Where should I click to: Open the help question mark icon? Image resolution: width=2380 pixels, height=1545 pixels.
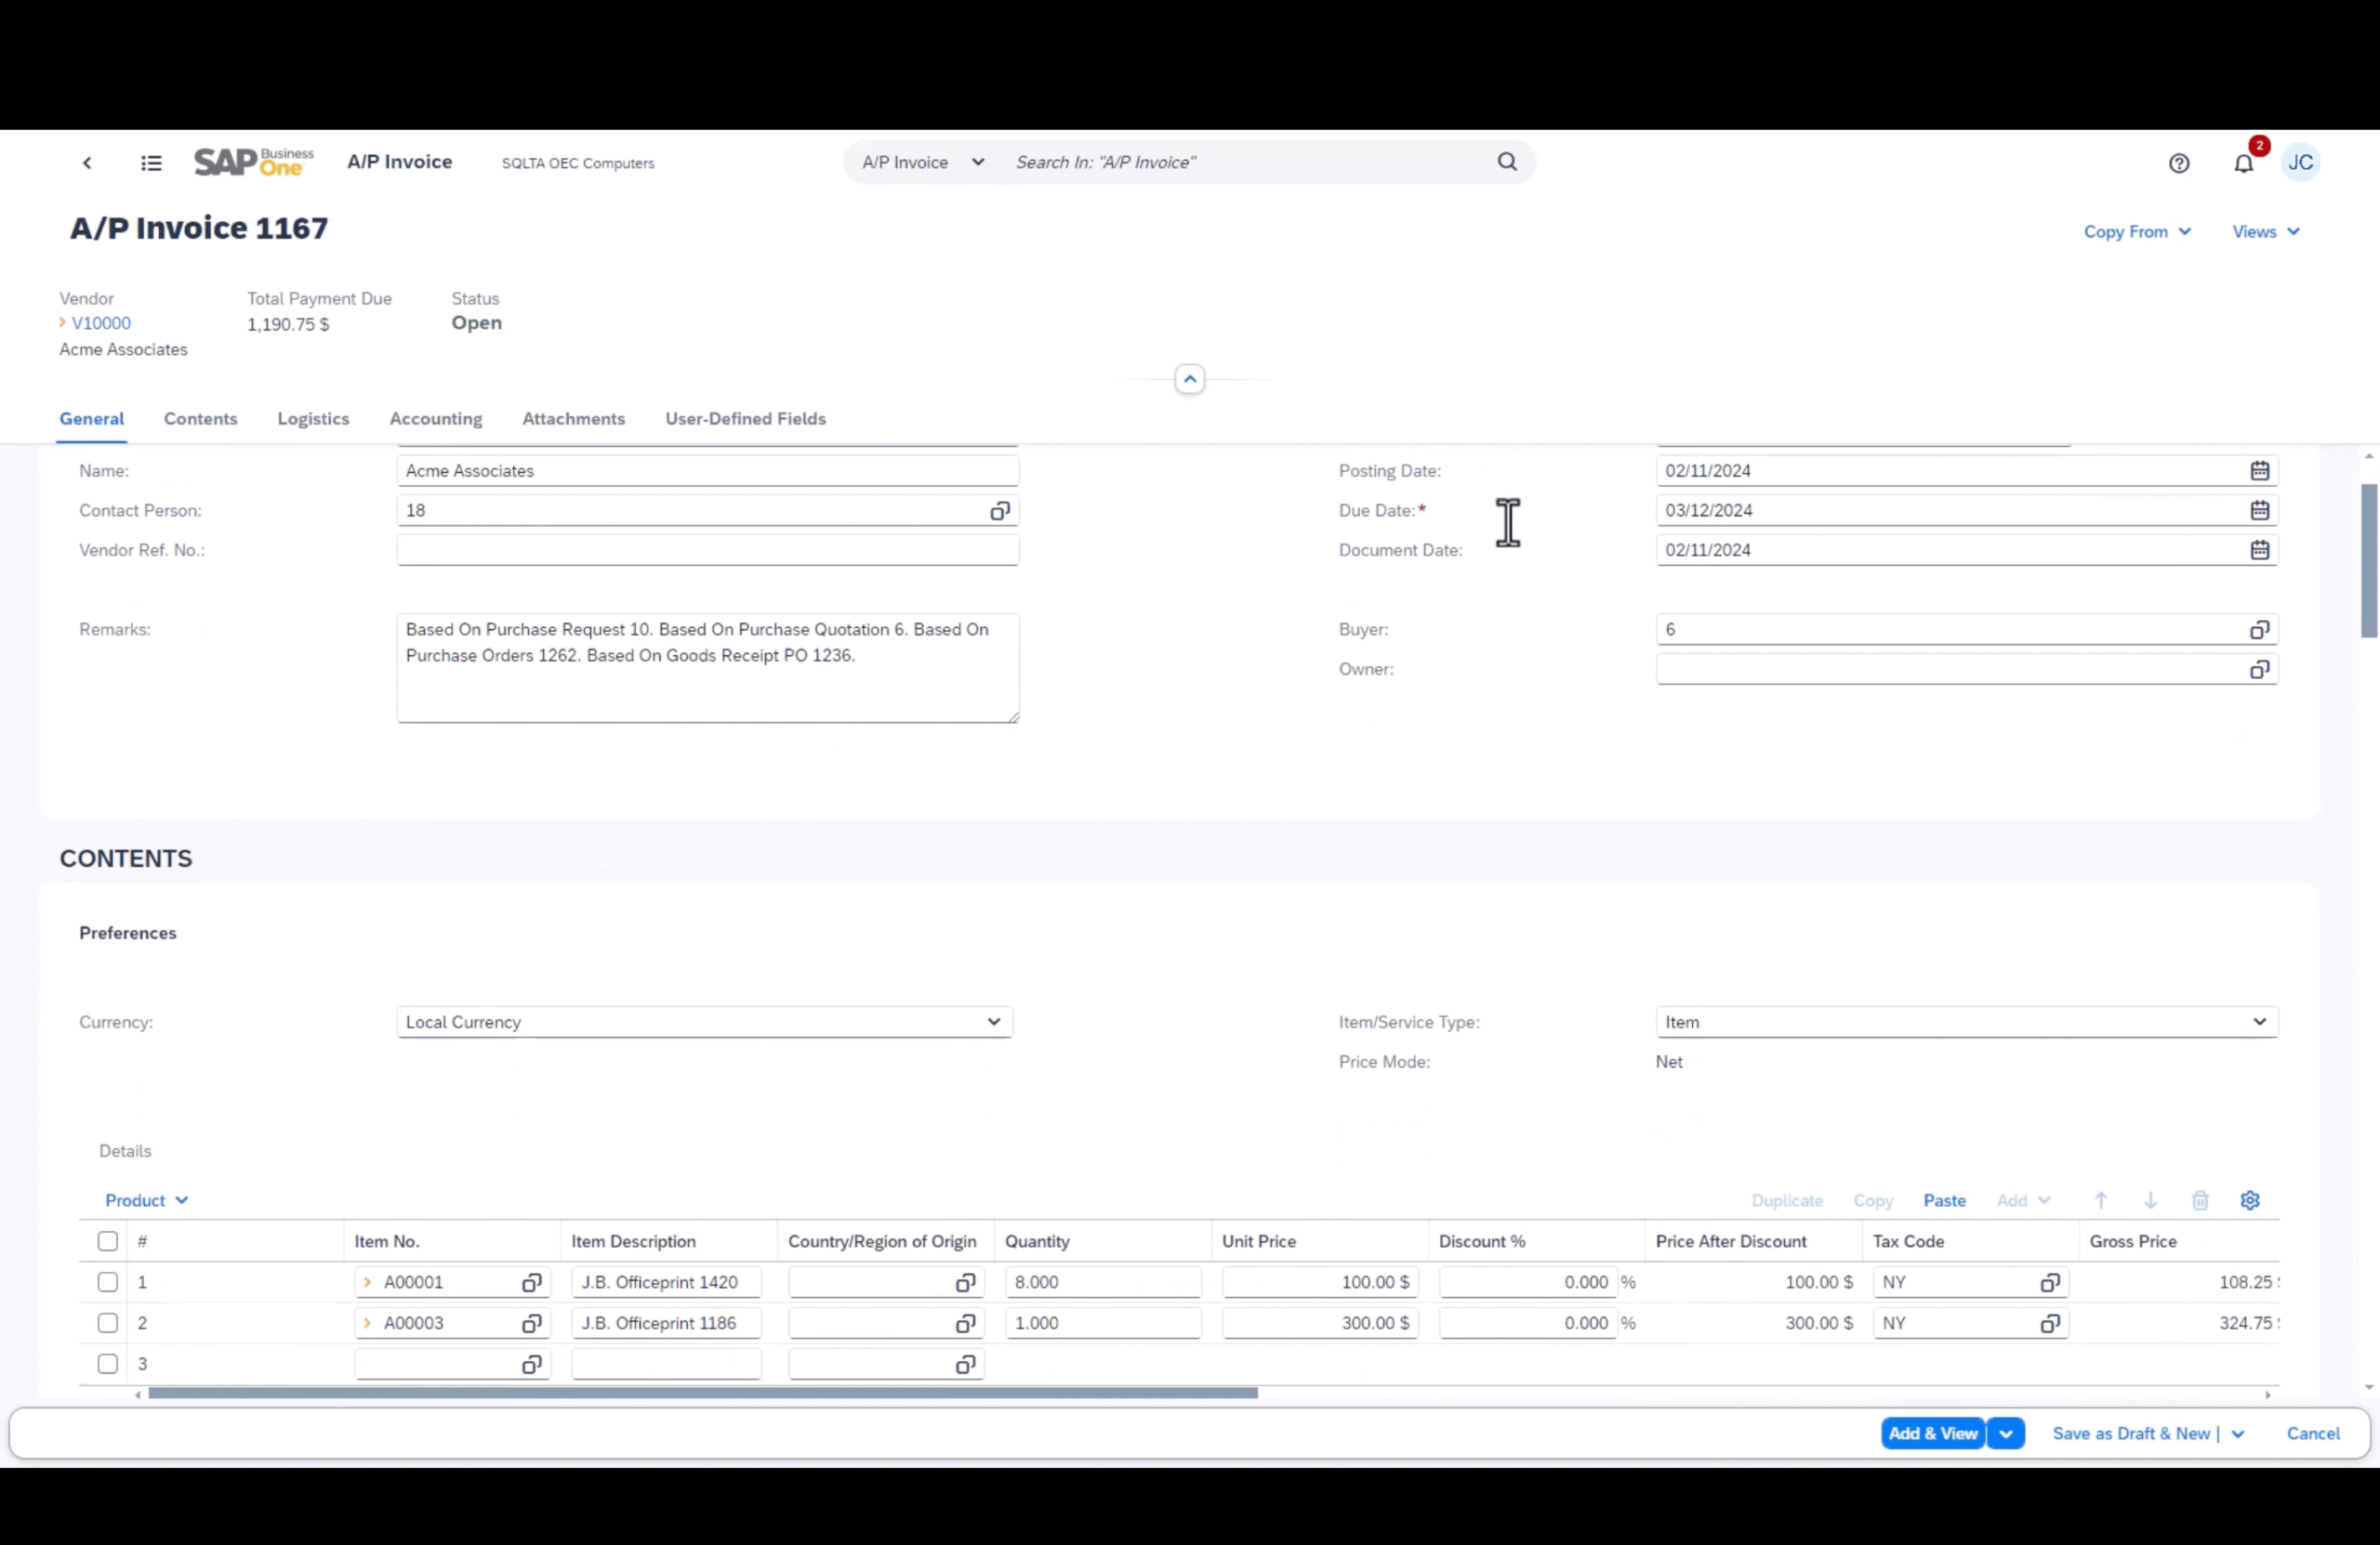[2179, 163]
